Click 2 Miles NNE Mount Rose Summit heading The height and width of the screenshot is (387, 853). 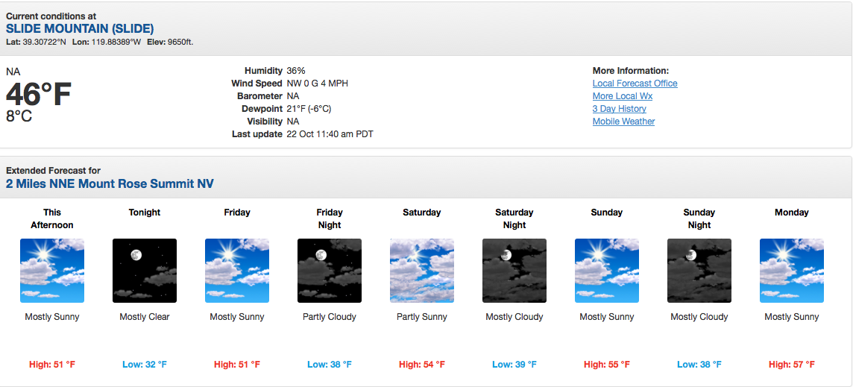[110, 183]
